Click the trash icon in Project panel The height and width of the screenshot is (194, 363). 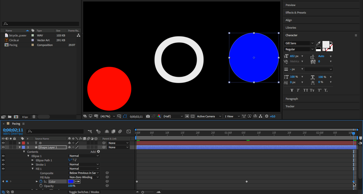click(34, 117)
